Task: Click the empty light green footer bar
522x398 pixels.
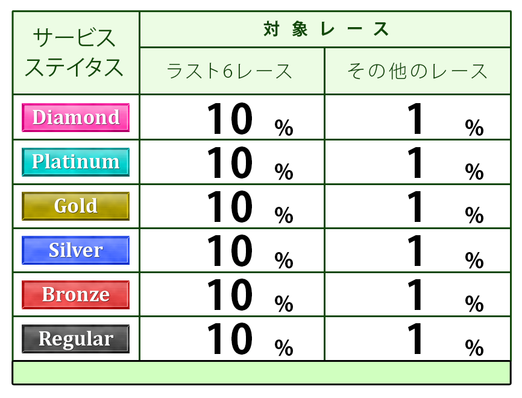Action: [x=261, y=372]
